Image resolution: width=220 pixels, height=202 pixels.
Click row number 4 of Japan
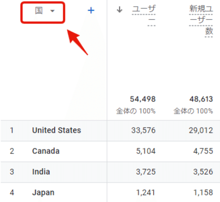pyautogui.click(x=12, y=193)
